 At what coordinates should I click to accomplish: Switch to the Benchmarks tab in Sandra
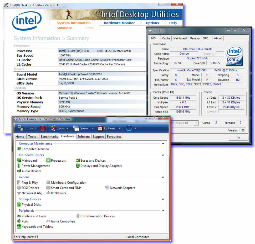[49, 136]
